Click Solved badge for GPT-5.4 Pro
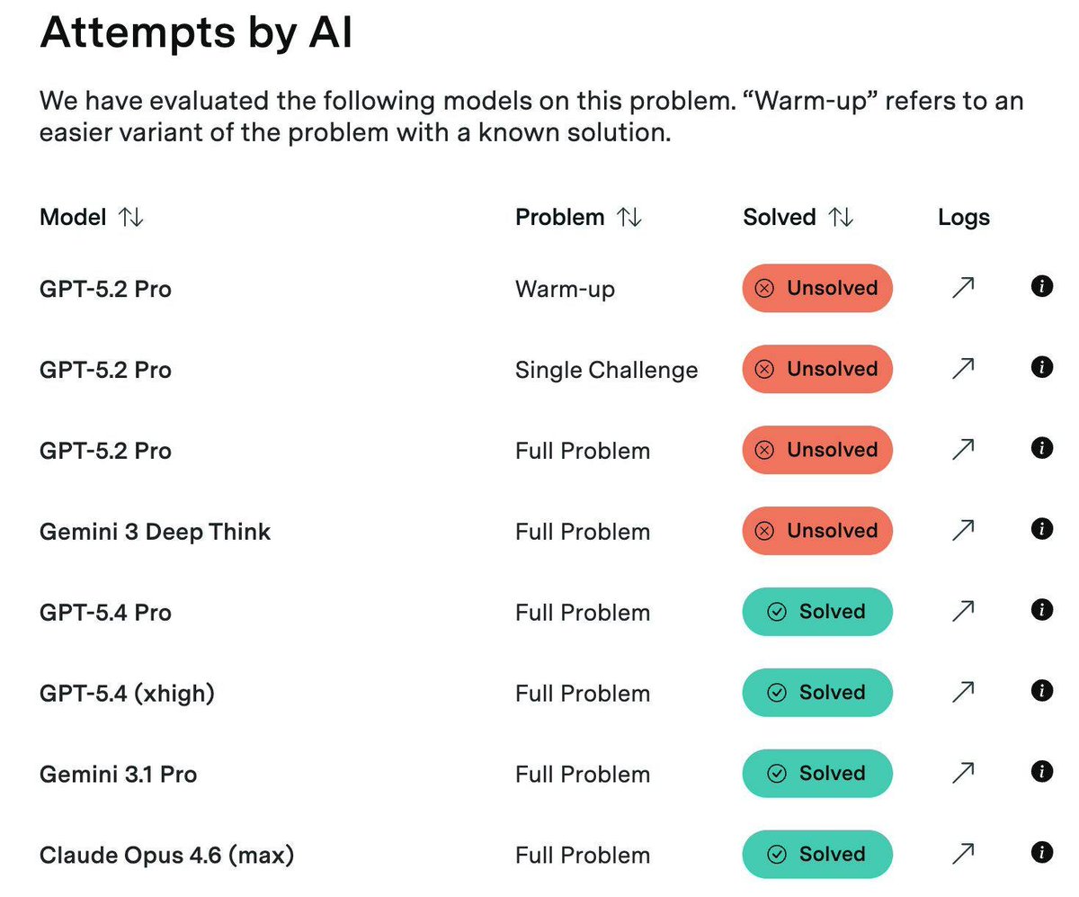Screen dimensions: 1079x897 coord(816,612)
